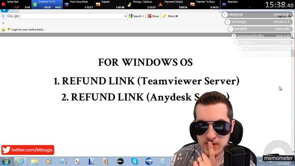This screenshot has width=295, height=166.
Task: Click the page vertical scrollbar up arrow
Action: pyautogui.click(x=293, y=38)
